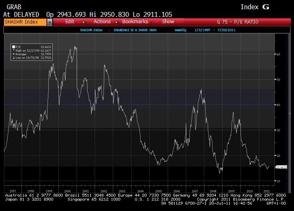Open the Actions menu

point(102,22)
